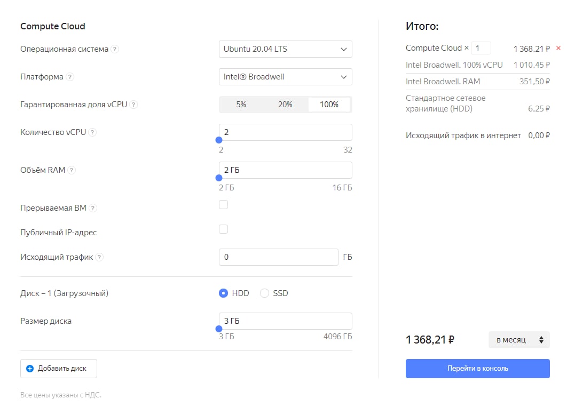Focus the vCPU count input field
The height and width of the screenshot is (407, 567).
[x=285, y=132]
